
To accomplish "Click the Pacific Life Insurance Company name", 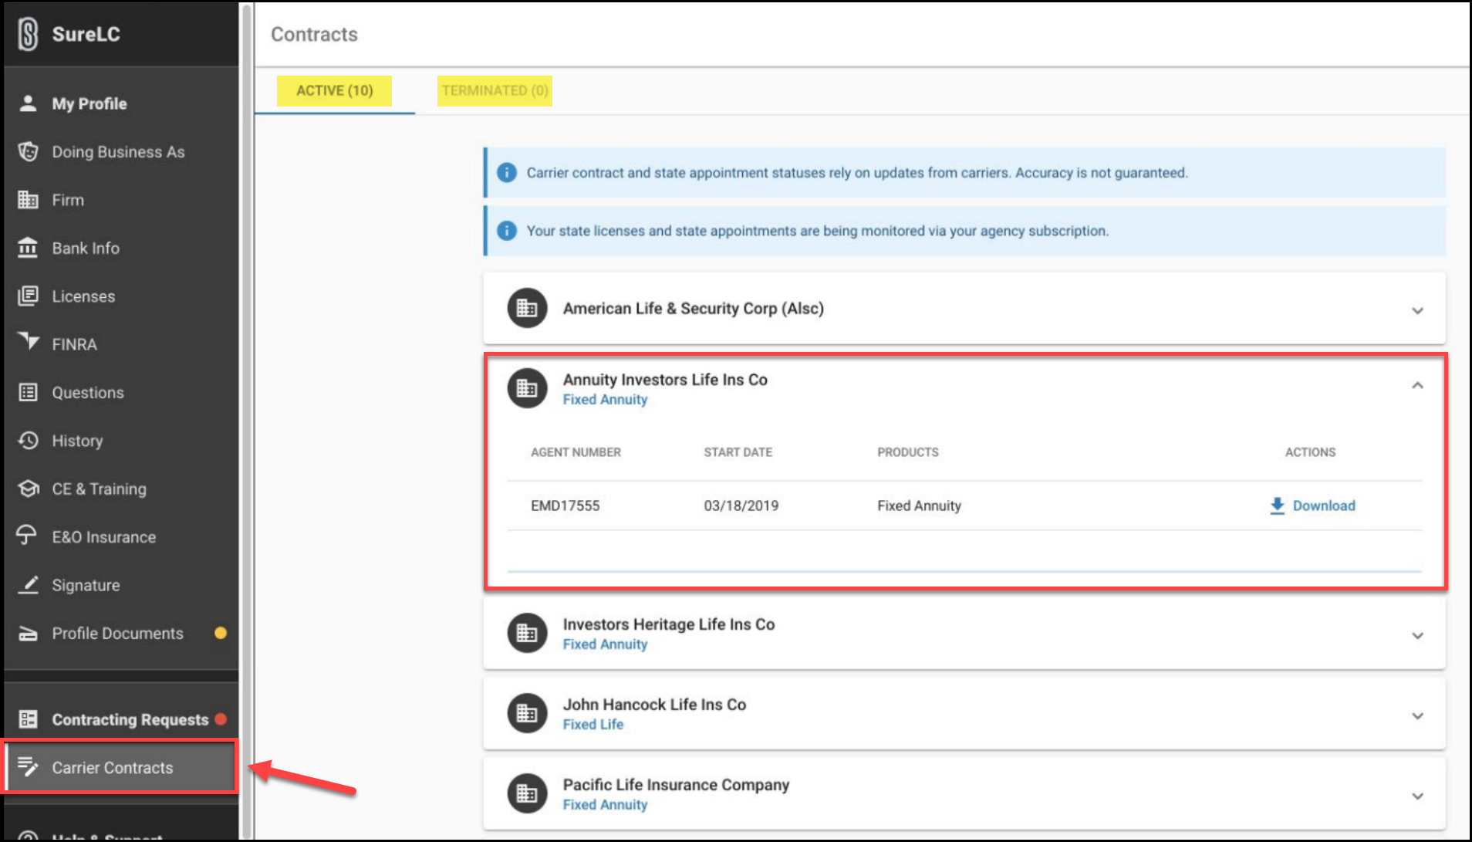I will click(x=676, y=784).
